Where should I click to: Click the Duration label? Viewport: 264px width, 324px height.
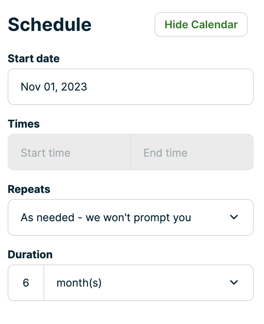point(30,254)
